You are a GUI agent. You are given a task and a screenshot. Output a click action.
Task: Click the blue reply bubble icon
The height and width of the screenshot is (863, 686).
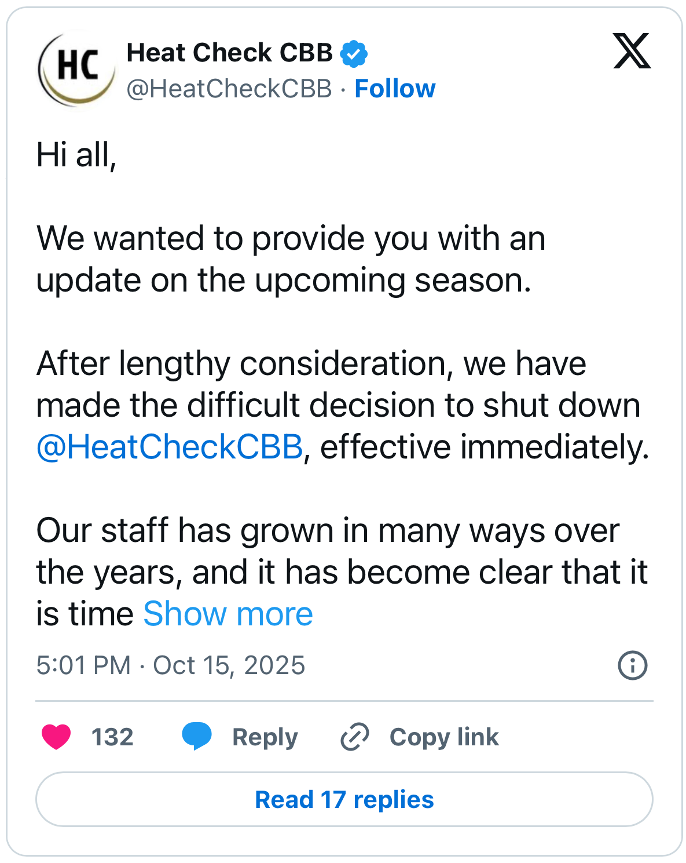pos(197,737)
